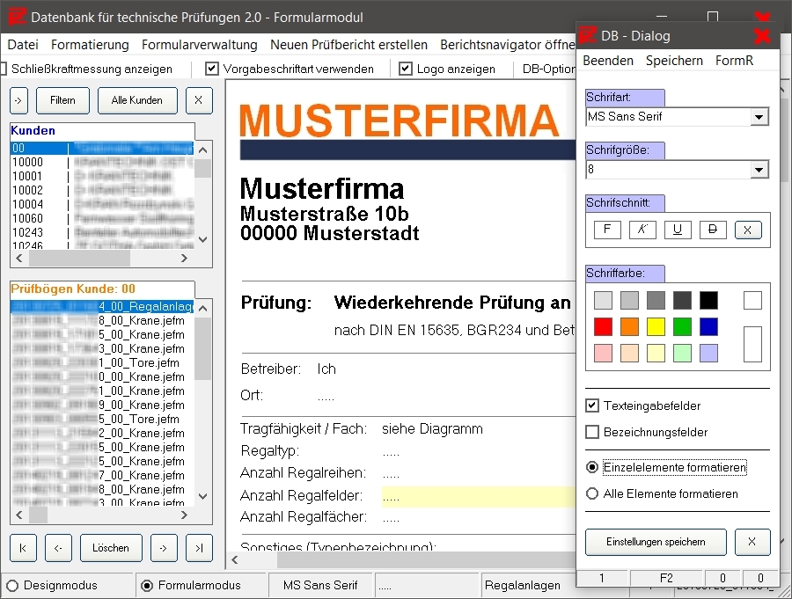The image size is (792, 599).
Task: Open Formularverwaltung menu
Action: 200,45
